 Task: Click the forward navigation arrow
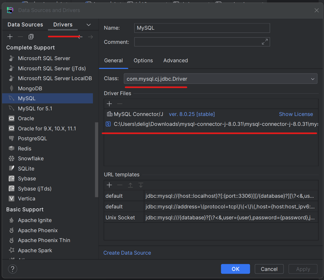tap(90, 37)
